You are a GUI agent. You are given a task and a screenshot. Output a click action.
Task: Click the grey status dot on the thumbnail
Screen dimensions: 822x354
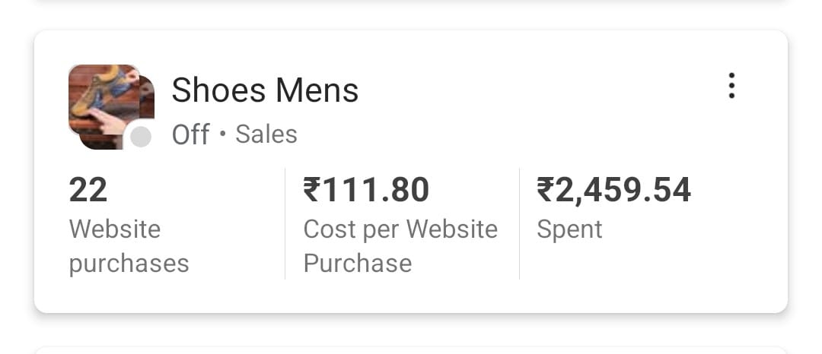click(141, 137)
